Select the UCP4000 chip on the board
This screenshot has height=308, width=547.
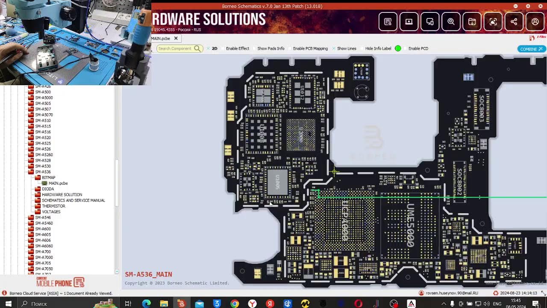point(344,220)
